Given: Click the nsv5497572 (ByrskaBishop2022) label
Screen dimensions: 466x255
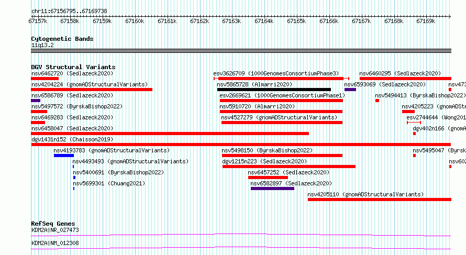Looking at the screenshot, I should pos(77,106).
